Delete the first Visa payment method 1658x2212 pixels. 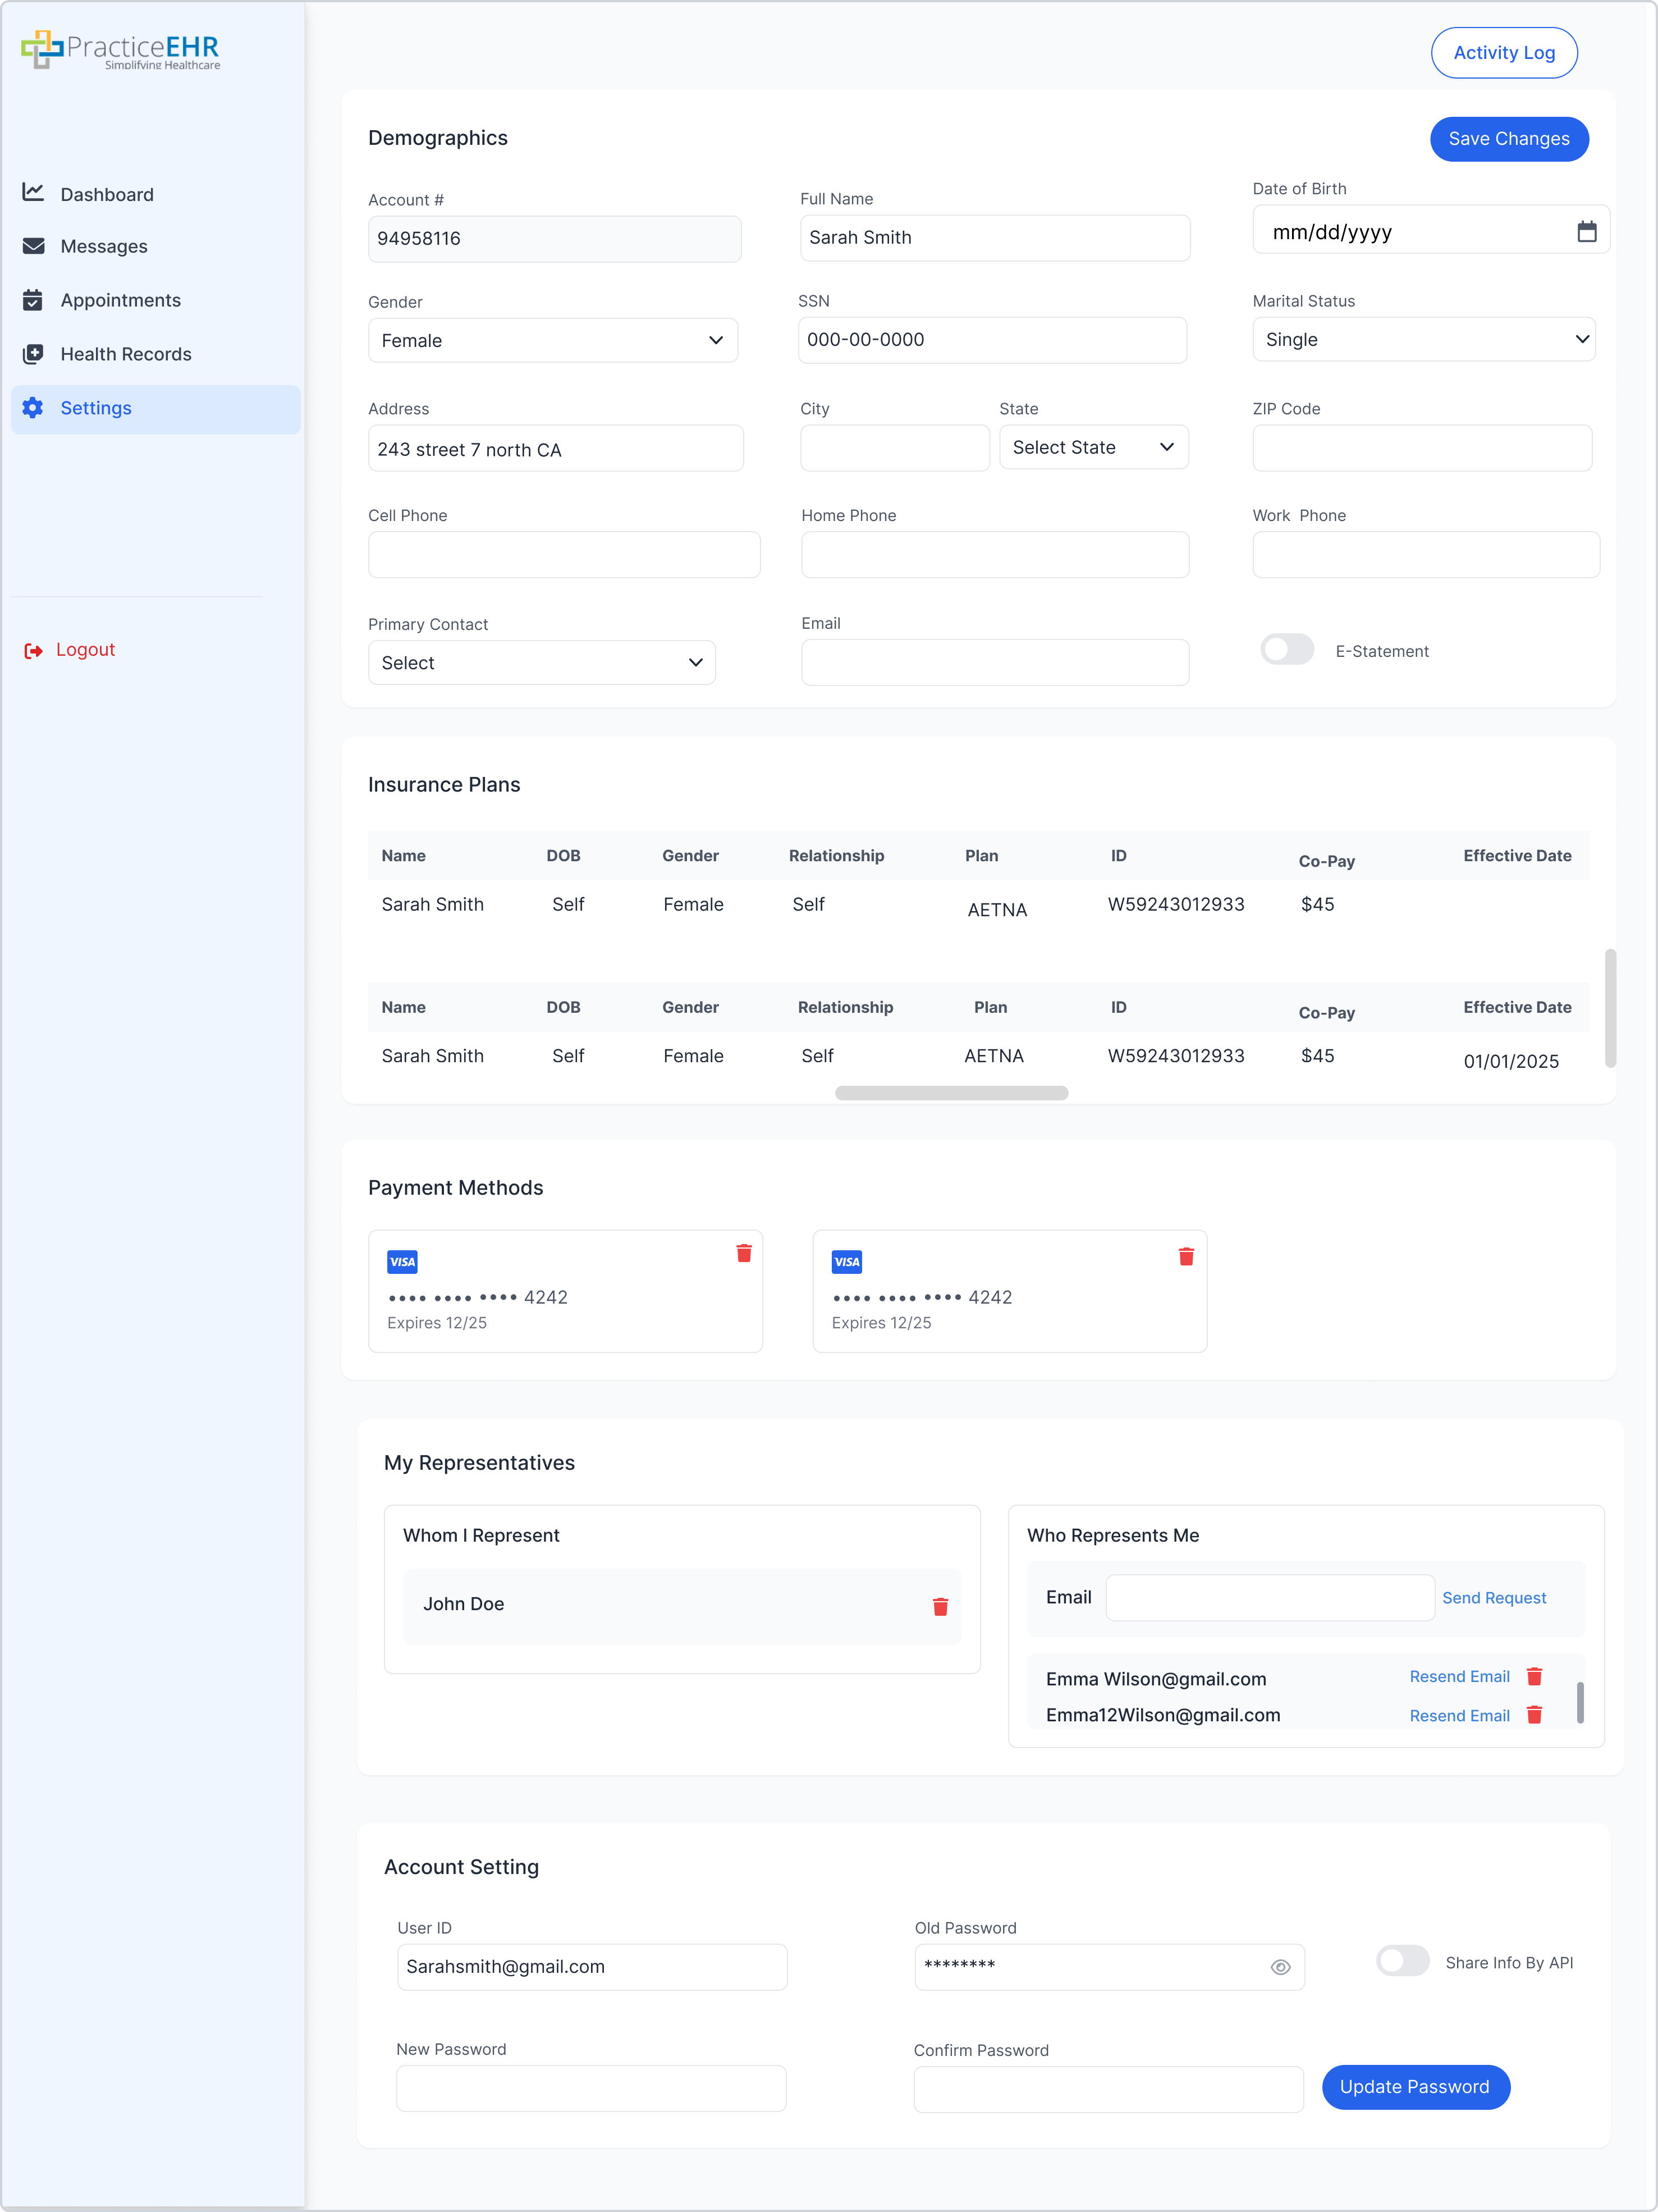744,1253
